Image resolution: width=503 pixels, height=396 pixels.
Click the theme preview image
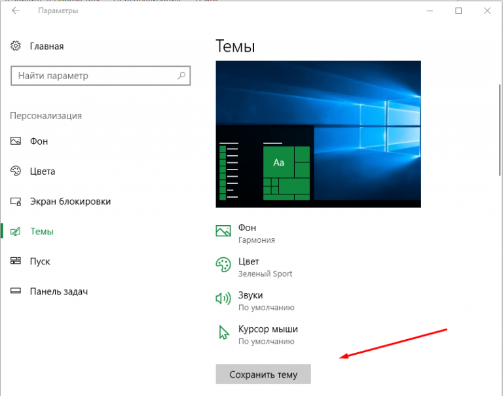coord(318,134)
